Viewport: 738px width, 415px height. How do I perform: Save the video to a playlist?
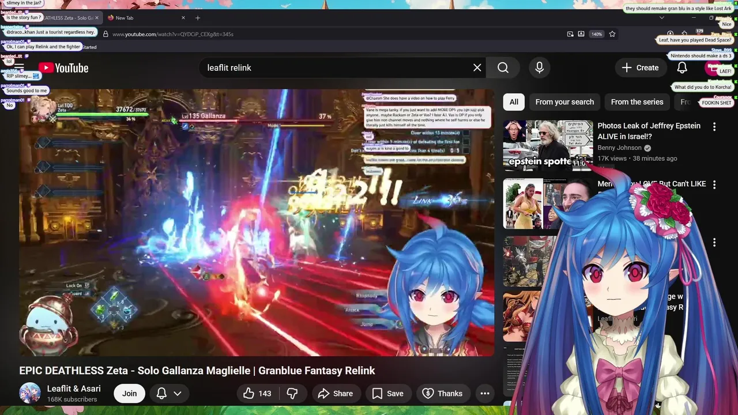[387, 393]
